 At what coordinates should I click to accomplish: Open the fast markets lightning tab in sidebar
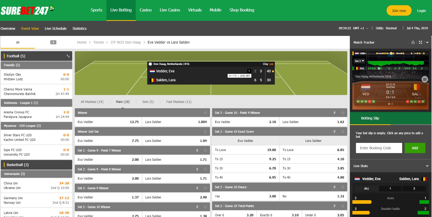[x=53, y=42]
